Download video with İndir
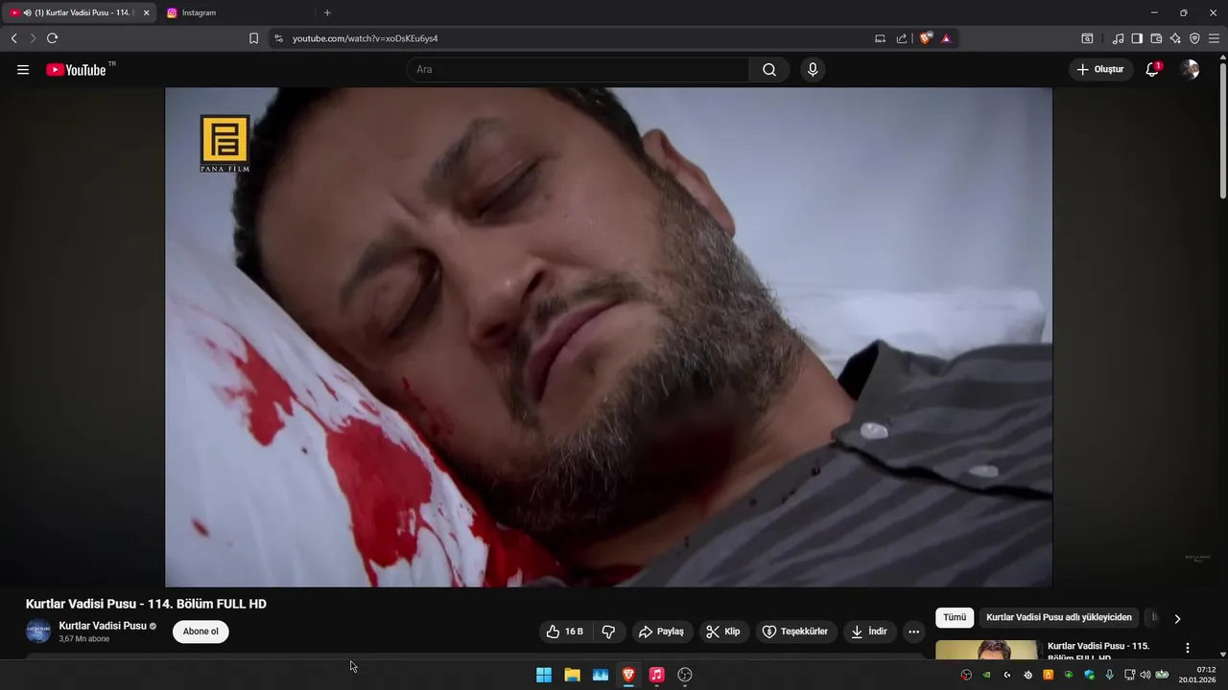 869,632
